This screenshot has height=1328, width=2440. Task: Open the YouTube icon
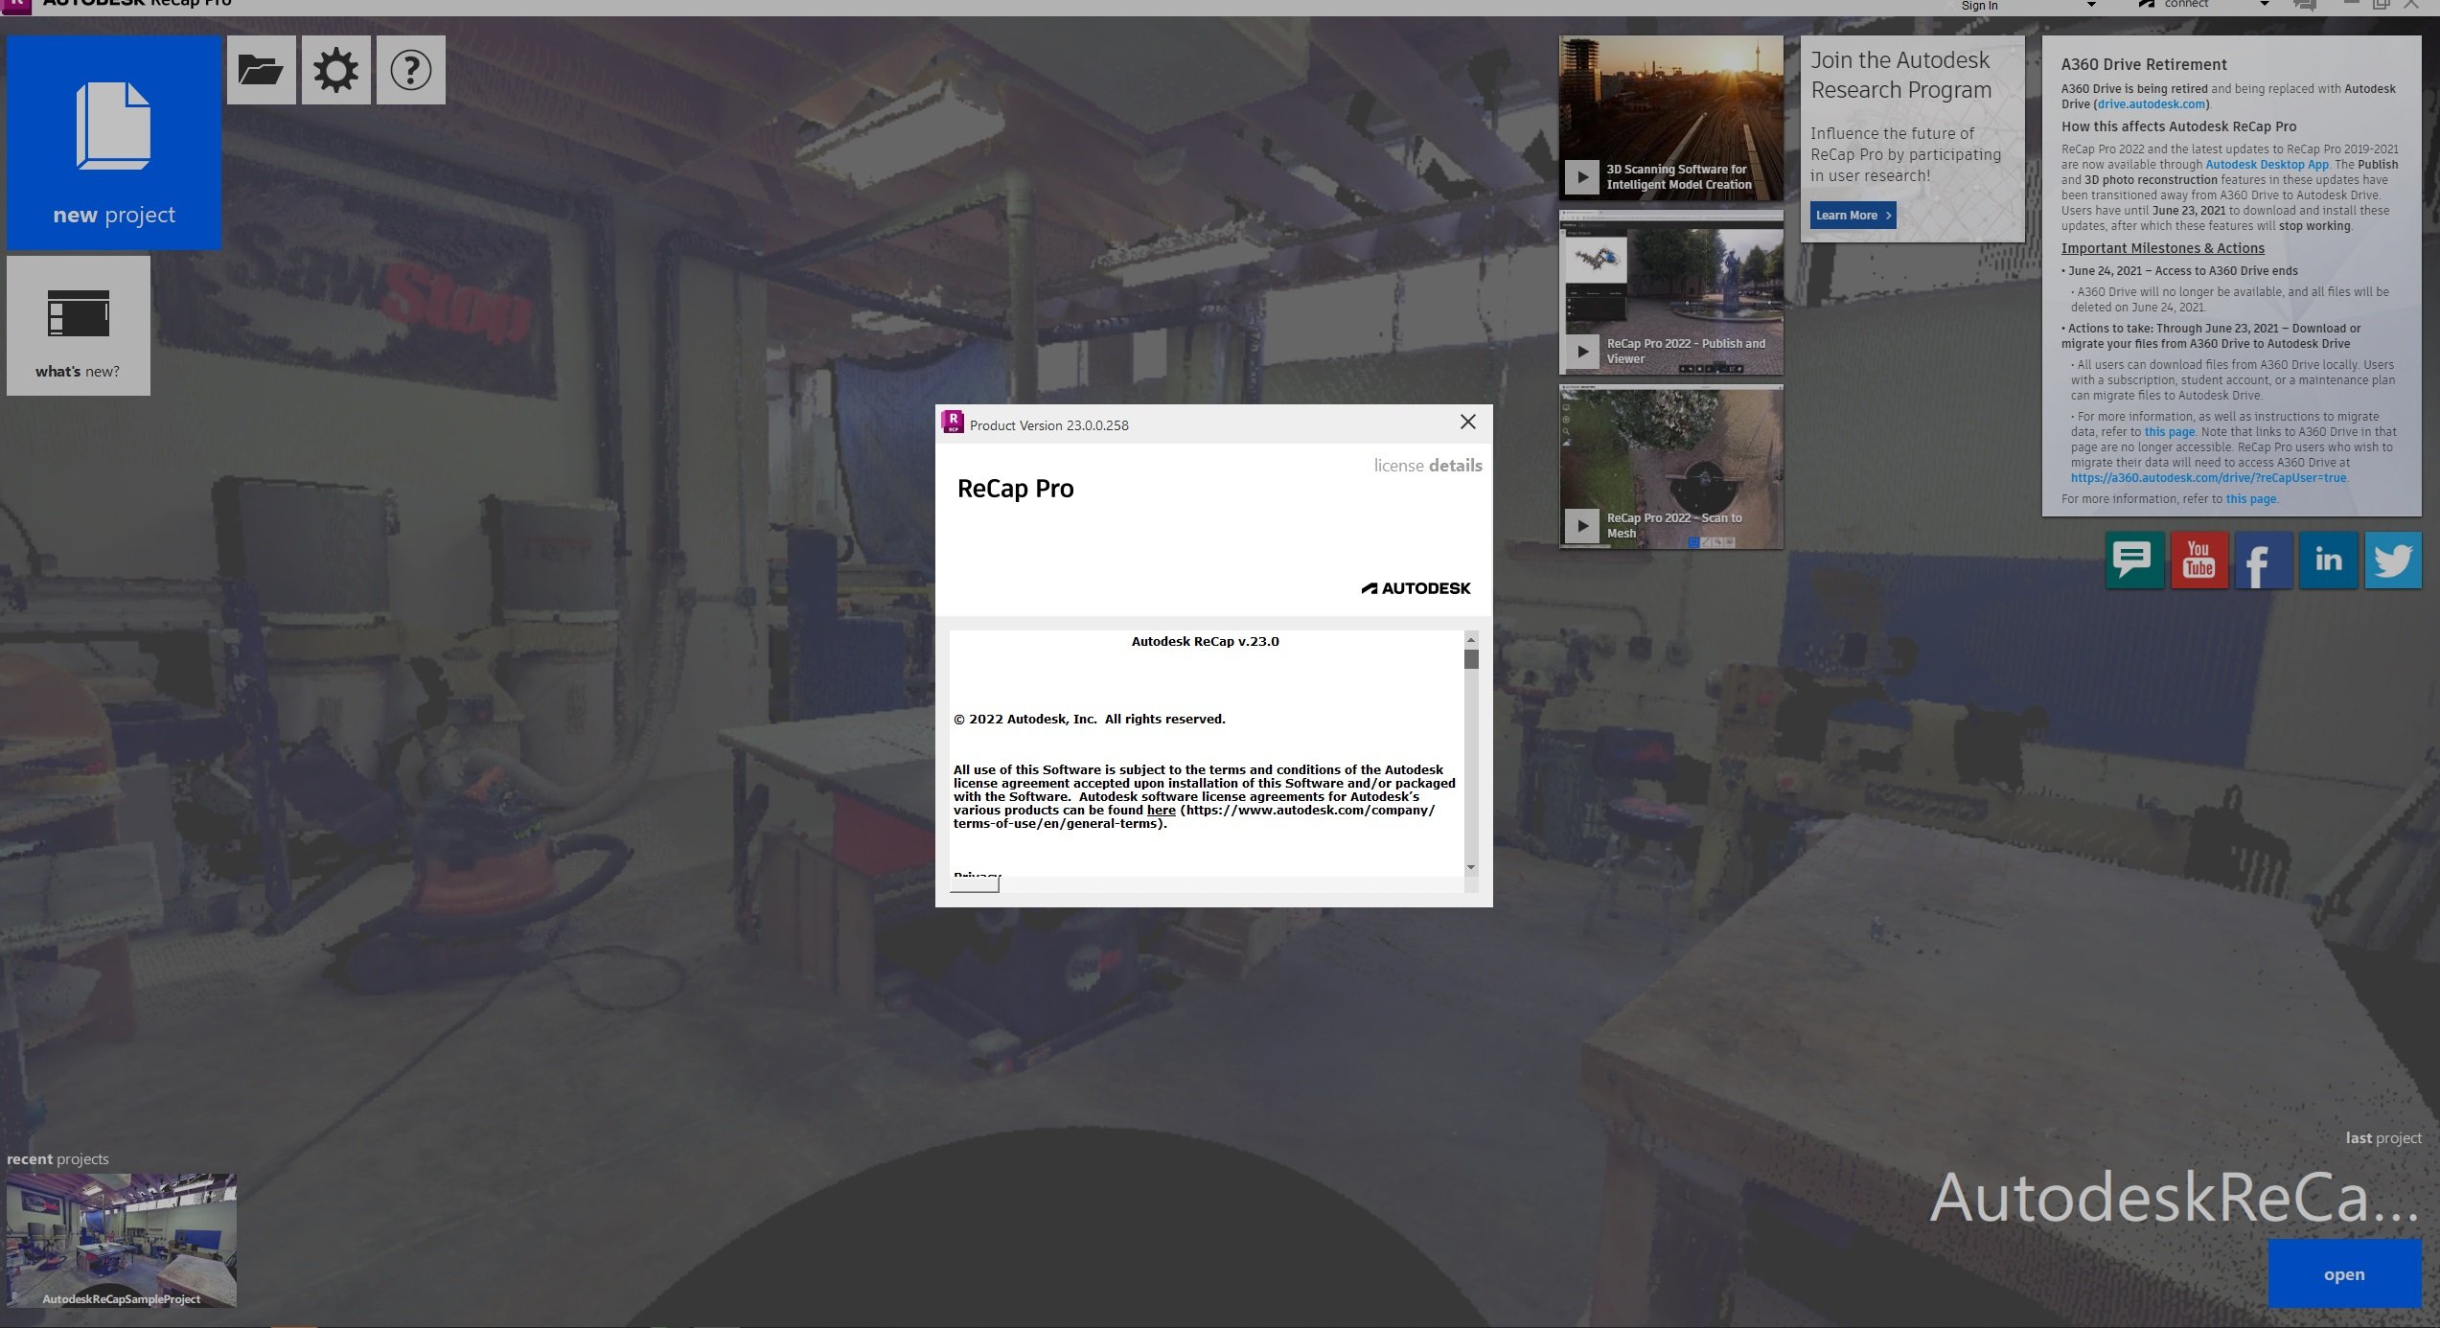pos(2199,561)
